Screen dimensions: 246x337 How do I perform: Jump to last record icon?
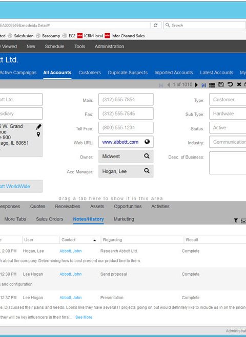click(204, 85)
